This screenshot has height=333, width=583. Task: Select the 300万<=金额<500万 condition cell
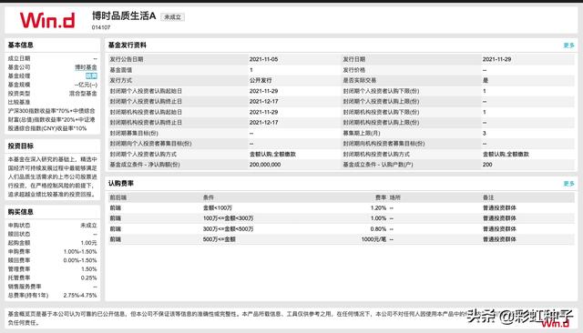229,229
